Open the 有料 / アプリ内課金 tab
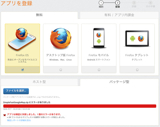160x127 pixels. point(119,15)
